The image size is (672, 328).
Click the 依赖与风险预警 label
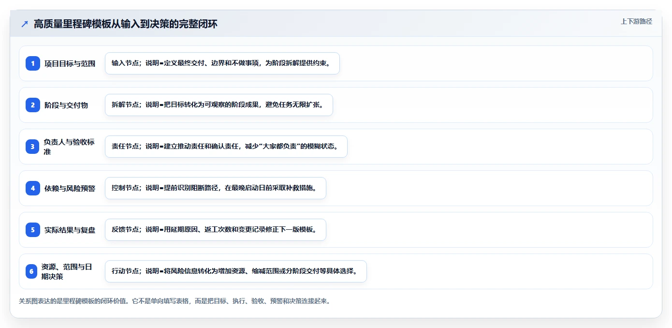pyautogui.click(x=70, y=188)
